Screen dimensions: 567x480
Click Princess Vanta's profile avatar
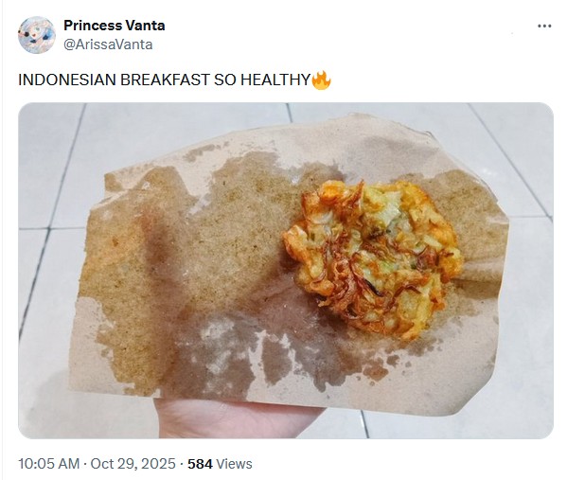tap(37, 35)
